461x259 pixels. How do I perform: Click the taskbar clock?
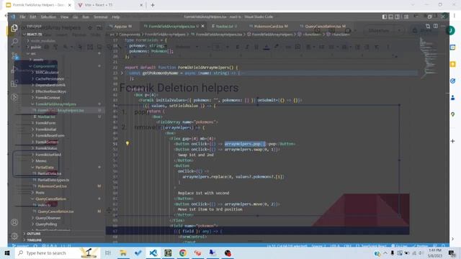click(x=435, y=253)
